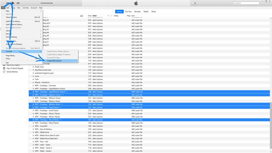Click the Search input field

pos(245,3)
